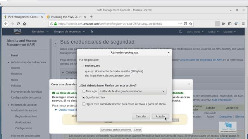
Task: Open the aws1_curso account dropdown
Action: click(x=195, y=32)
